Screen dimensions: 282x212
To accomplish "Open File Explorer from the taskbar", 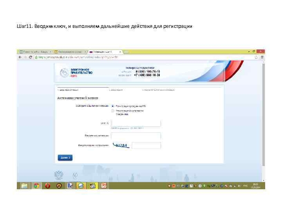I will [x=24, y=186].
